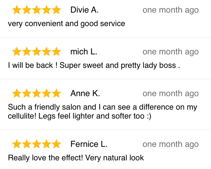Open reviewer name Anne K.
The width and height of the screenshot is (211, 169).
click(85, 93)
